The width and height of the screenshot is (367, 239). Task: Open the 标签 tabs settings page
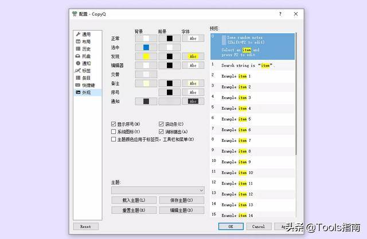pos(87,71)
